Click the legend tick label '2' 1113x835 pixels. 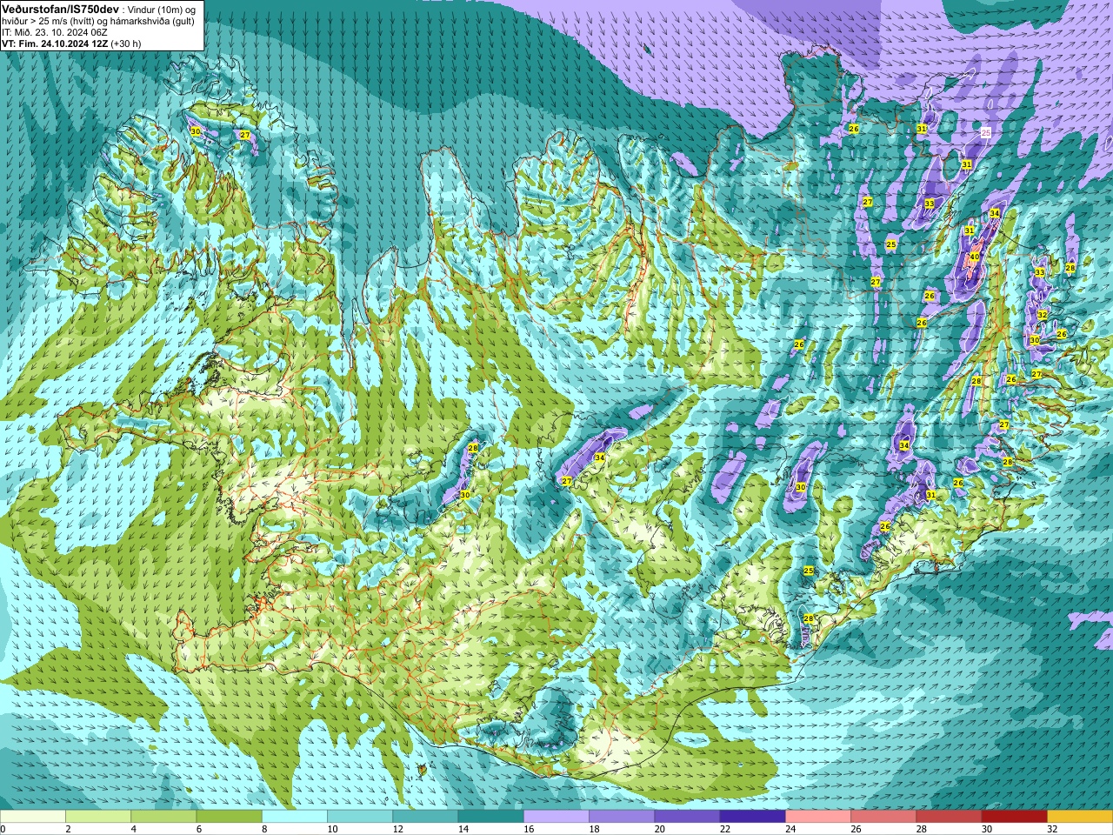click(x=68, y=829)
